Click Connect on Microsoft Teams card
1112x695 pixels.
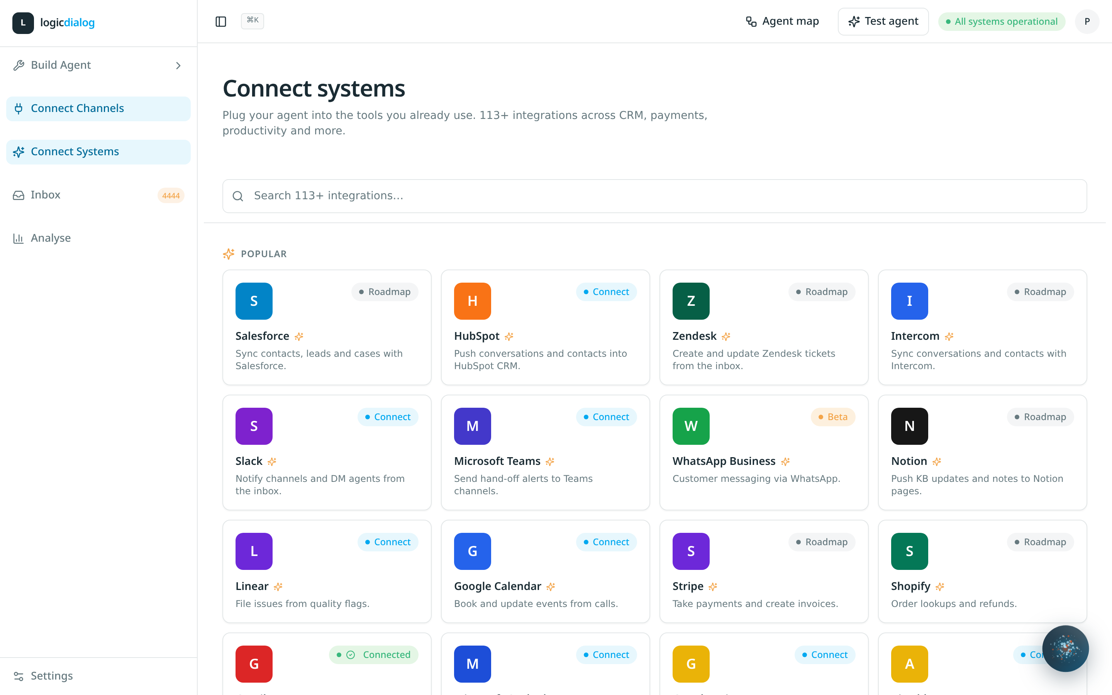[606, 417]
